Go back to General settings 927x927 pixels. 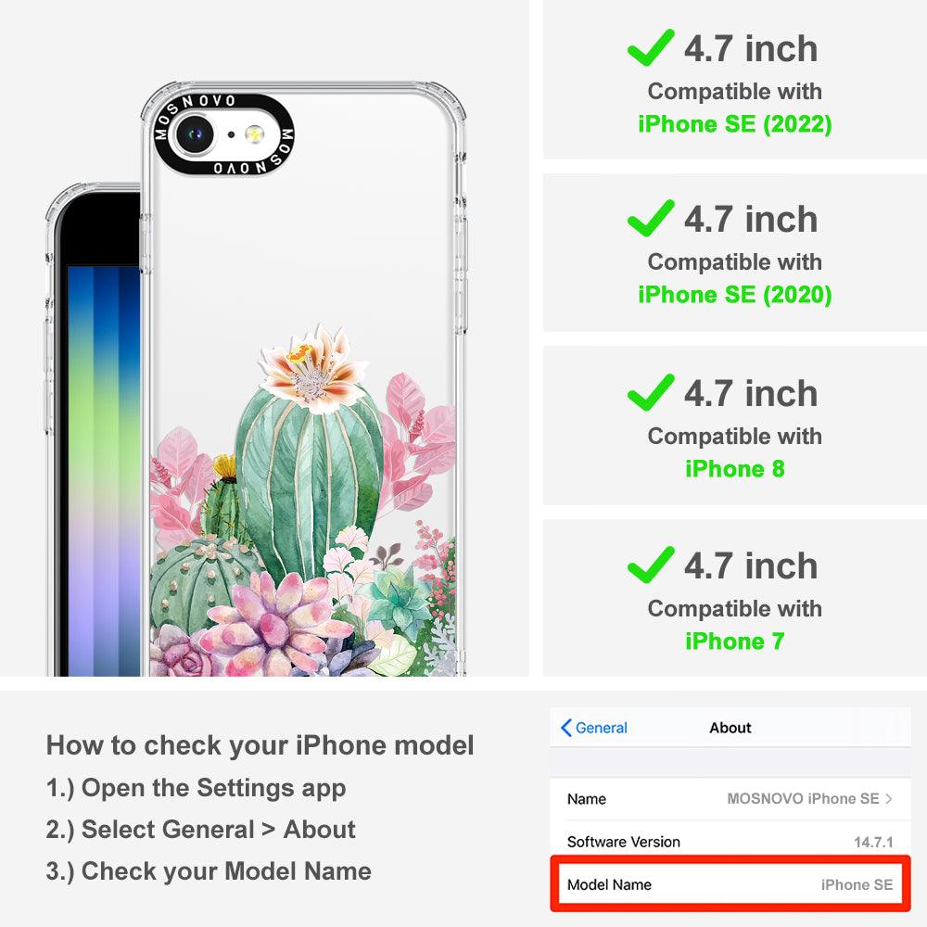pos(594,728)
